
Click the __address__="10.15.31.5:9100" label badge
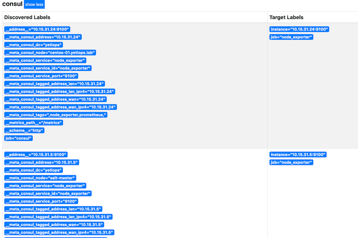click(35, 154)
